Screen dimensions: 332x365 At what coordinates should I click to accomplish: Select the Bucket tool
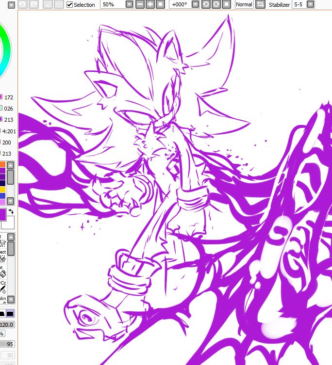click(x=3, y=274)
